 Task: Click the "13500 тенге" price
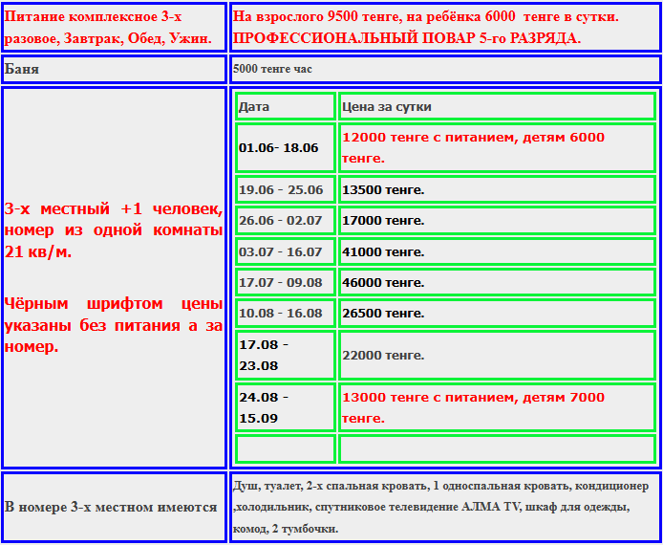click(x=383, y=189)
